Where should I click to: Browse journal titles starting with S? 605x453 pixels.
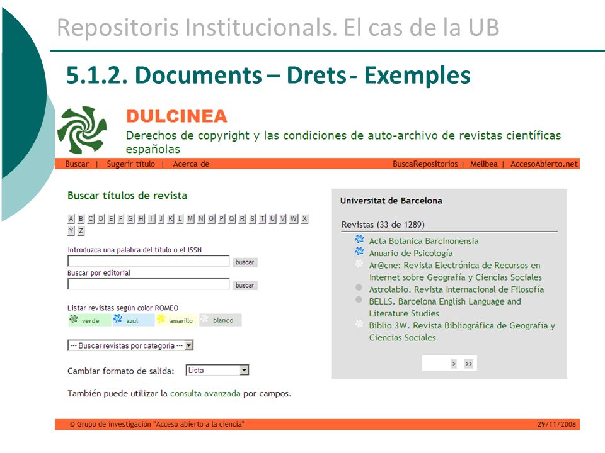252,219
